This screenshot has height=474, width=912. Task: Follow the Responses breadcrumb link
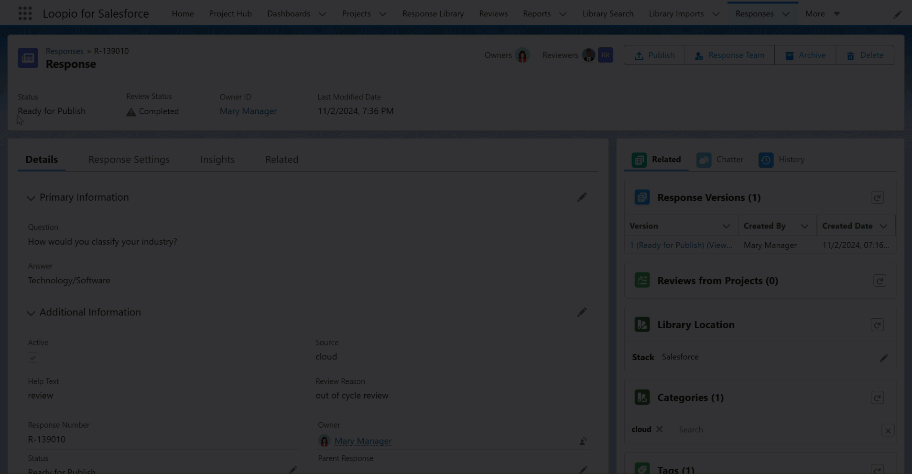point(65,51)
